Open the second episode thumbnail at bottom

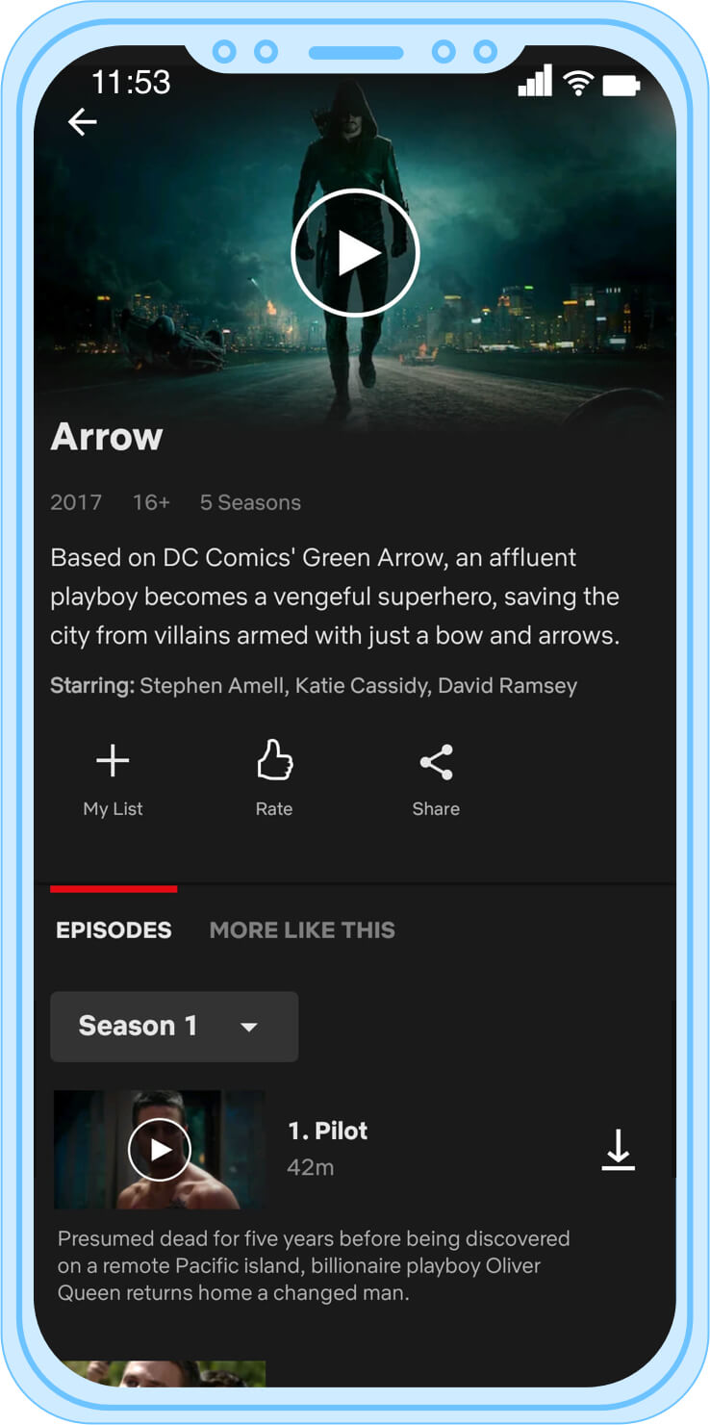point(160,1373)
